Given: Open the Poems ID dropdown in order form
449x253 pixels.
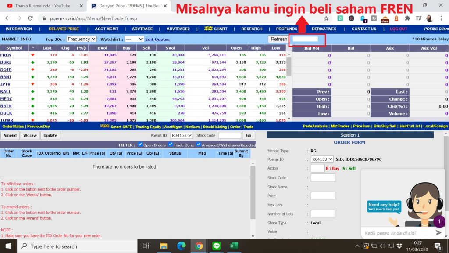Looking at the screenshot, I should pyautogui.click(x=322, y=159).
